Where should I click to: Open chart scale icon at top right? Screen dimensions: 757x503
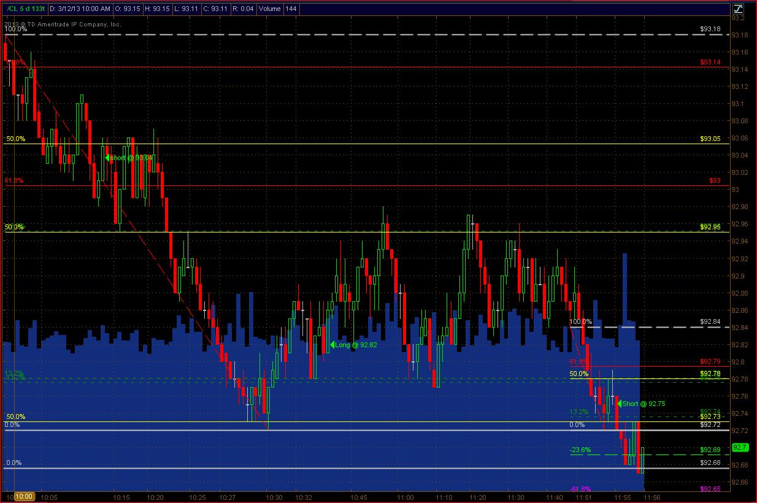[737, 9]
